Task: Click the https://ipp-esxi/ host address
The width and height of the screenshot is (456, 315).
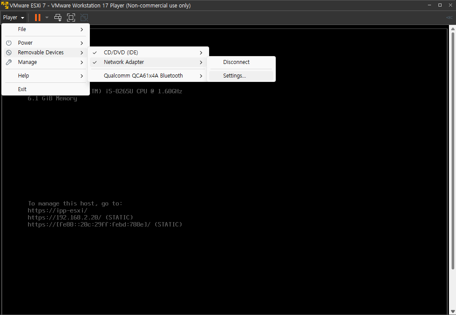Action: click(x=57, y=211)
